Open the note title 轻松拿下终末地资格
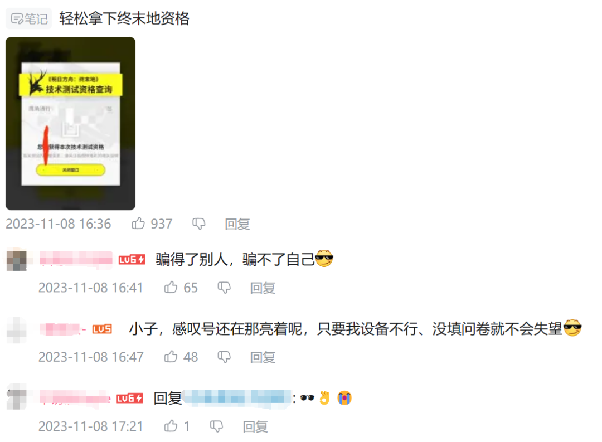Screen dimensions: 602x442 click(x=124, y=18)
